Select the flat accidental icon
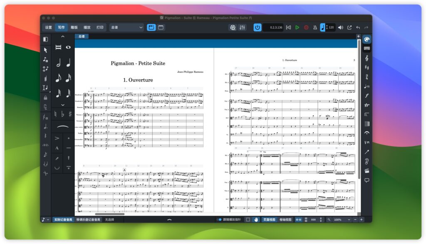The image size is (426, 244). pos(63,115)
